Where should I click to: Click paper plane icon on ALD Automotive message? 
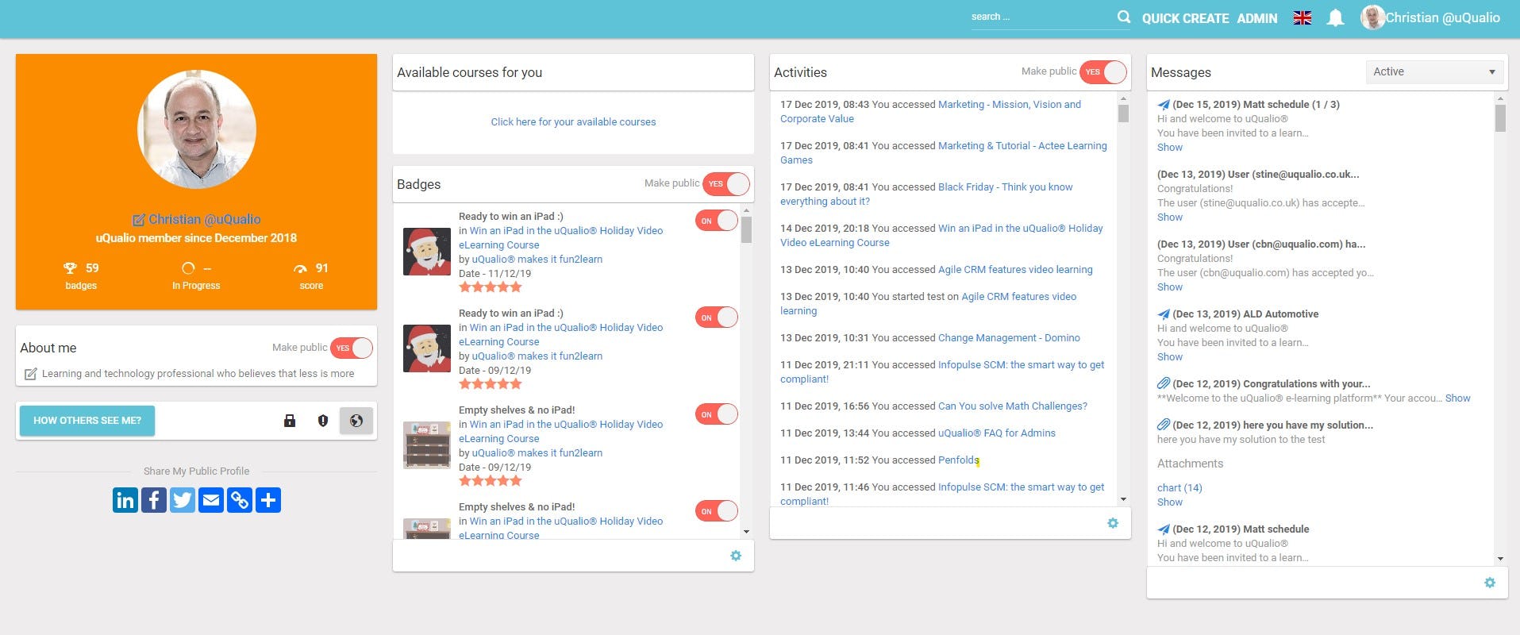click(1164, 314)
